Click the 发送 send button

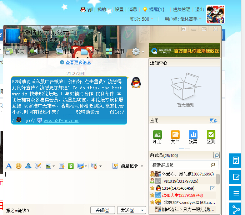click(x=127, y=210)
